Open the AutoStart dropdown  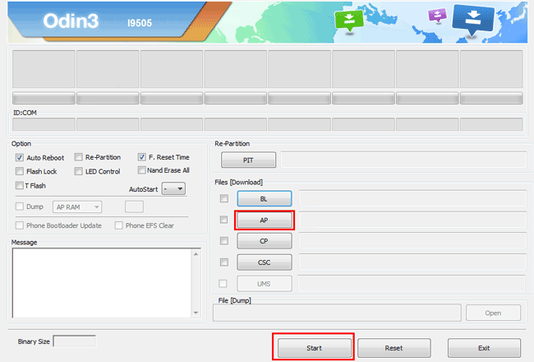pos(173,188)
